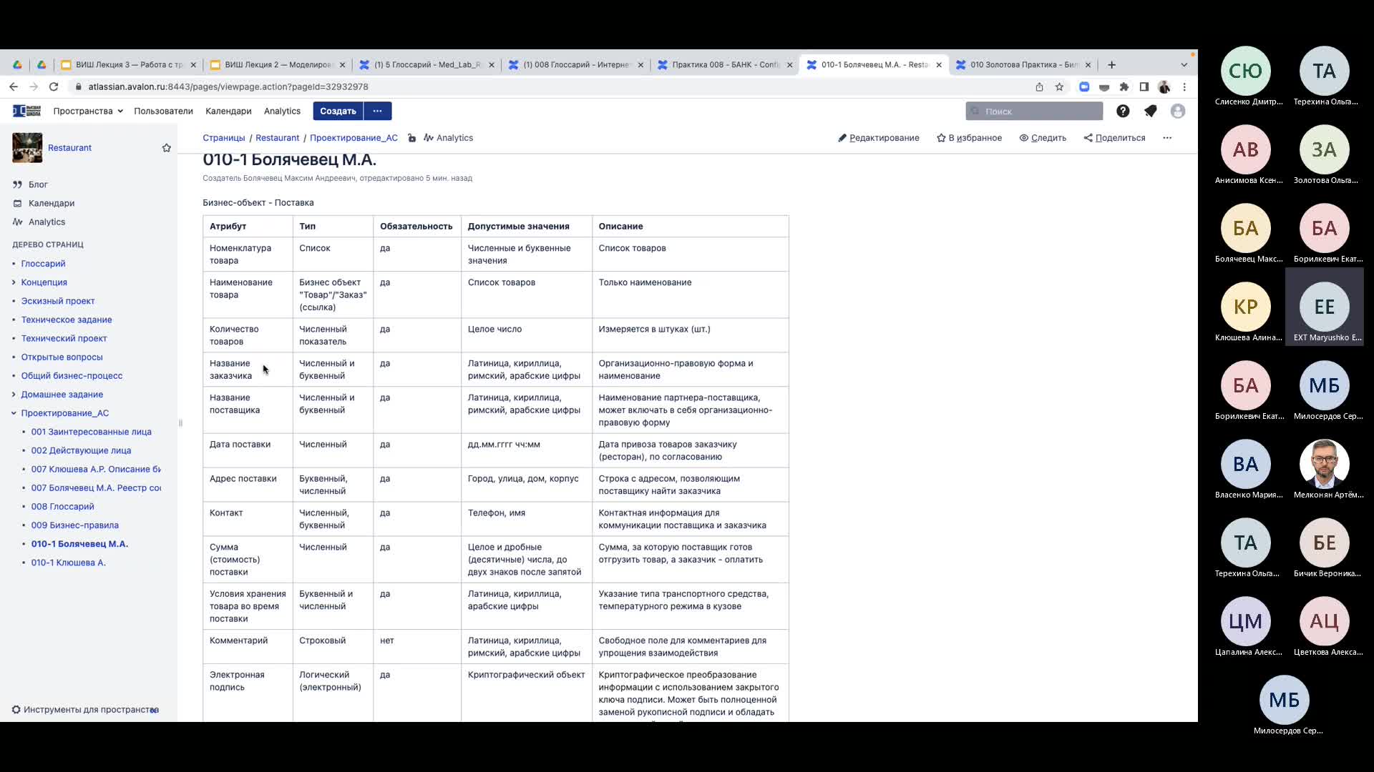This screenshot has width=1374, height=772.
Task: Open sidebar Analytics link
Action: coord(47,222)
